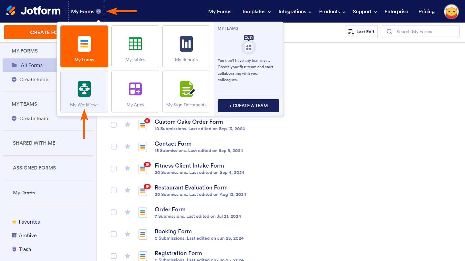
Task: Click the Search My Forms field
Action: pos(420,32)
